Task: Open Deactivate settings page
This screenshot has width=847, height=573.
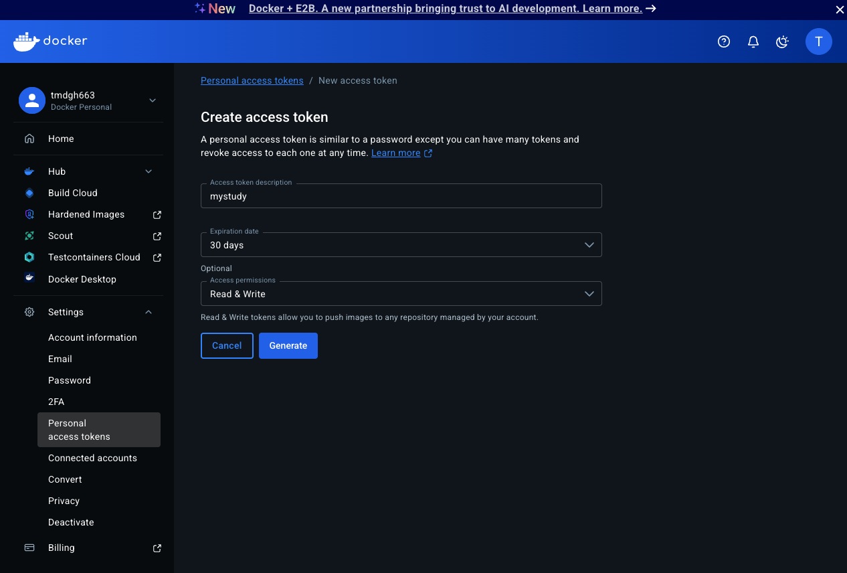Action: coord(71,522)
